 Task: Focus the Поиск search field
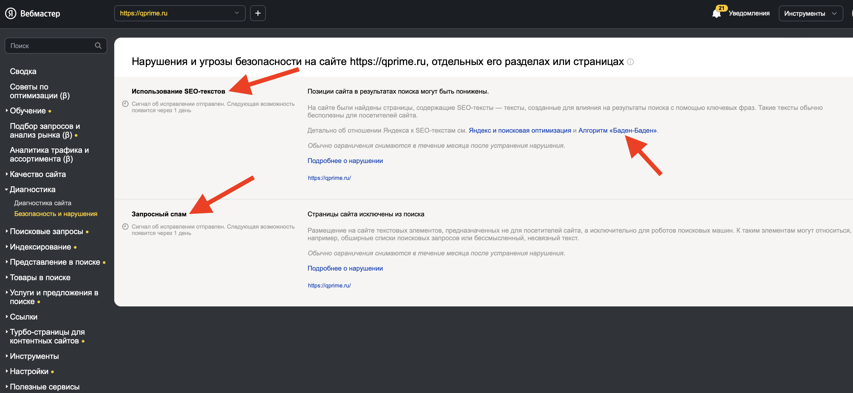tap(56, 45)
